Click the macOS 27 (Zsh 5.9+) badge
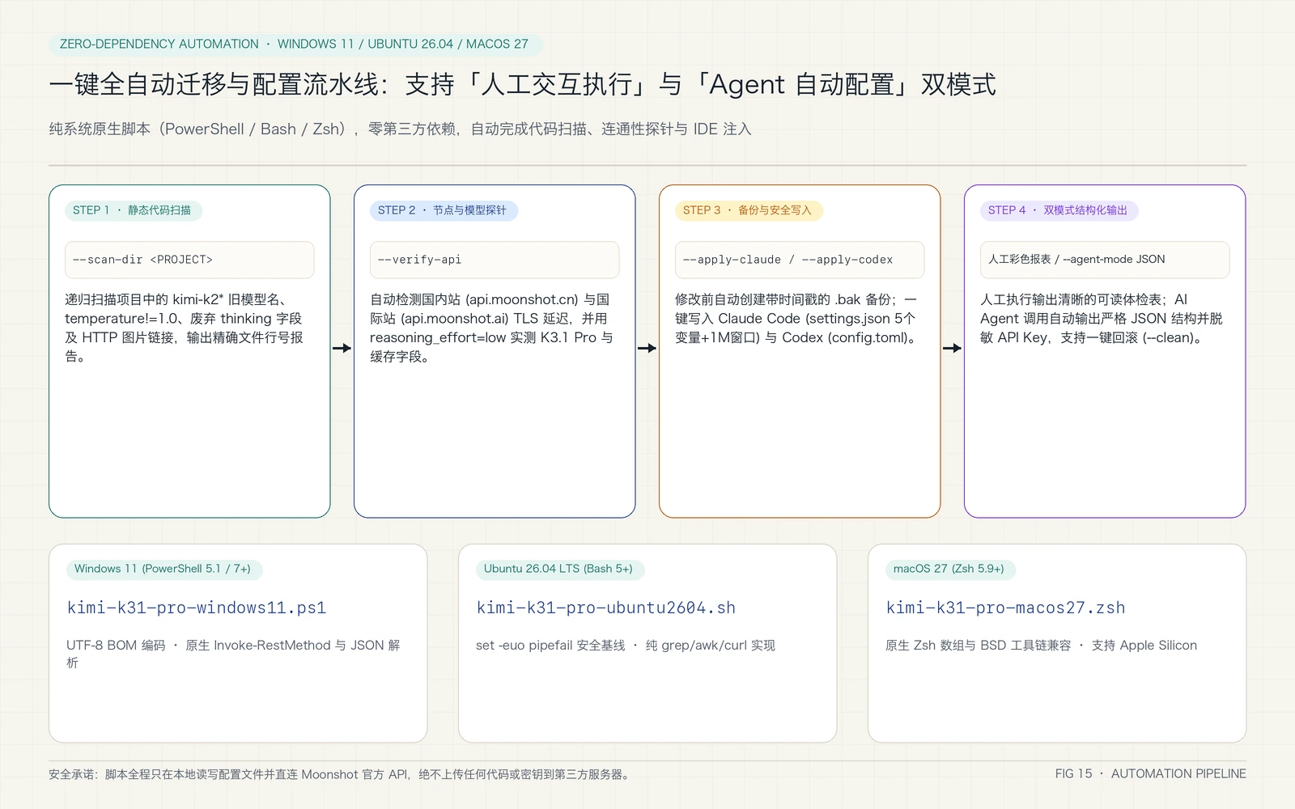1295x809 pixels. [x=949, y=569]
